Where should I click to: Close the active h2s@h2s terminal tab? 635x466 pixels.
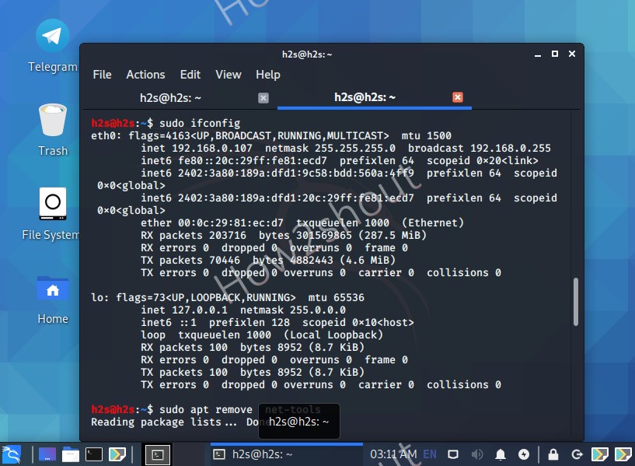tap(458, 97)
